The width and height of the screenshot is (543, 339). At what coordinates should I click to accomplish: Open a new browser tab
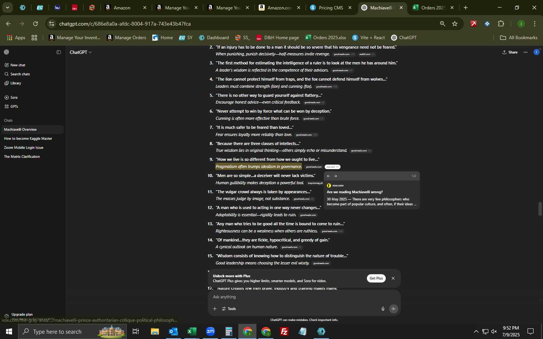point(466,8)
